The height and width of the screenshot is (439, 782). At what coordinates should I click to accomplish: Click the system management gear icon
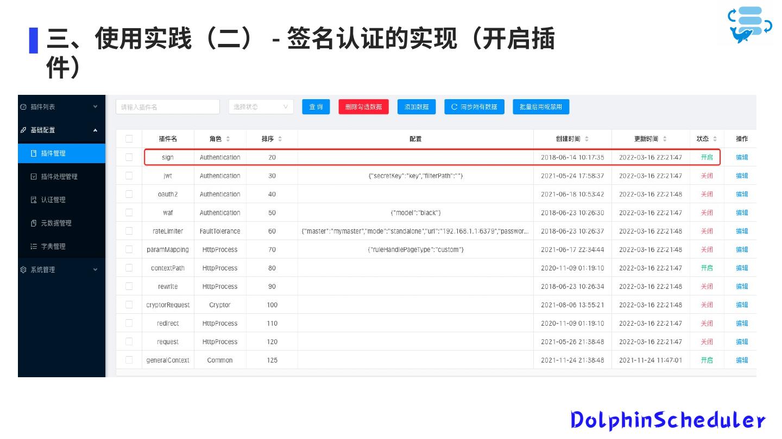pyautogui.click(x=23, y=269)
